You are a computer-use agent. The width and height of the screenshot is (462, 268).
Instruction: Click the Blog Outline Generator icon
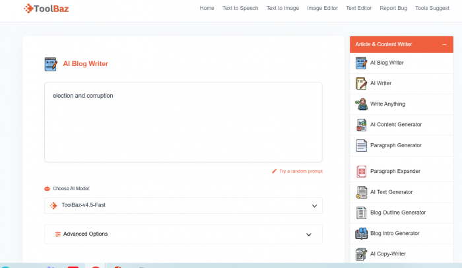pyautogui.click(x=361, y=213)
